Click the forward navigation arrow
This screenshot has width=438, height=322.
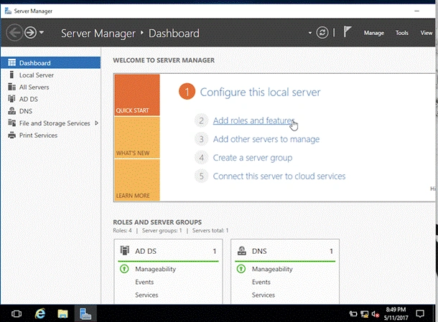click(30, 33)
